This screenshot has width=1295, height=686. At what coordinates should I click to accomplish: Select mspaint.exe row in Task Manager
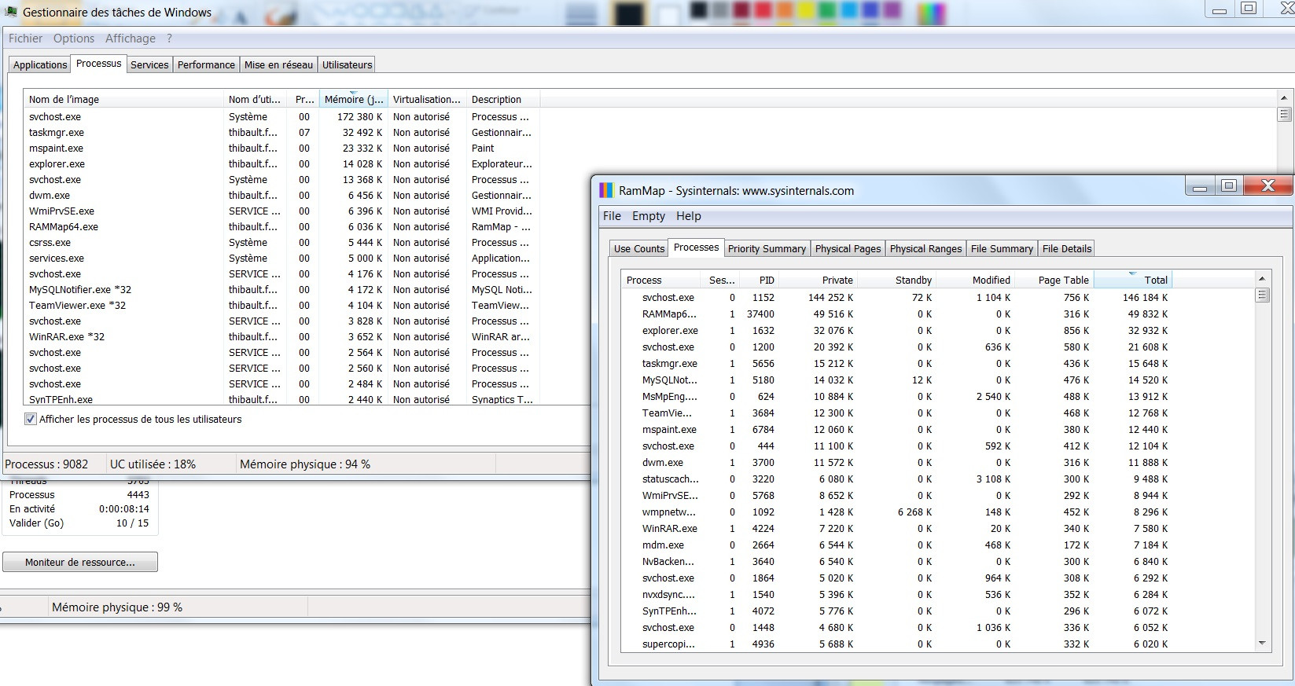click(281, 149)
